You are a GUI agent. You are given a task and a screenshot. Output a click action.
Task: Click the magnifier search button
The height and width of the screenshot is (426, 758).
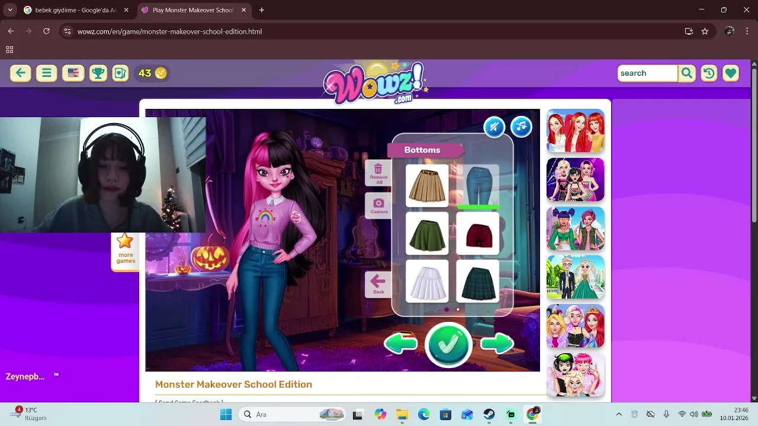(687, 73)
